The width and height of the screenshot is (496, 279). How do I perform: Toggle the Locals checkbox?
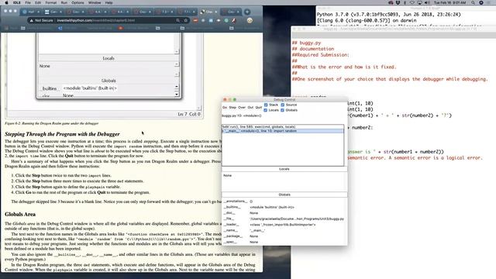266,110
